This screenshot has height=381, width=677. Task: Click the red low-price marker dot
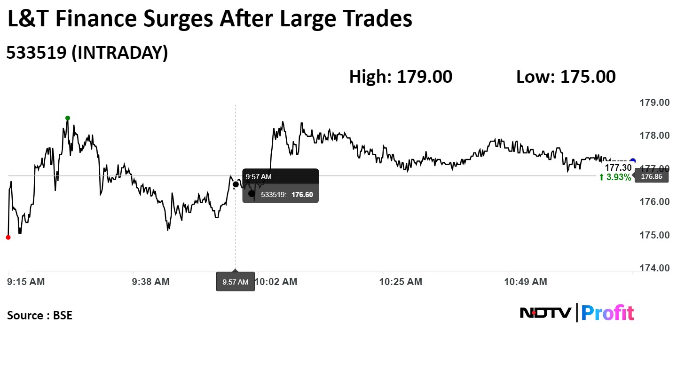click(8, 238)
